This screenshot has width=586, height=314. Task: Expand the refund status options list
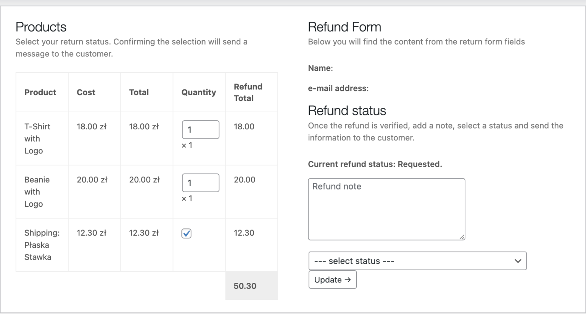(x=417, y=261)
